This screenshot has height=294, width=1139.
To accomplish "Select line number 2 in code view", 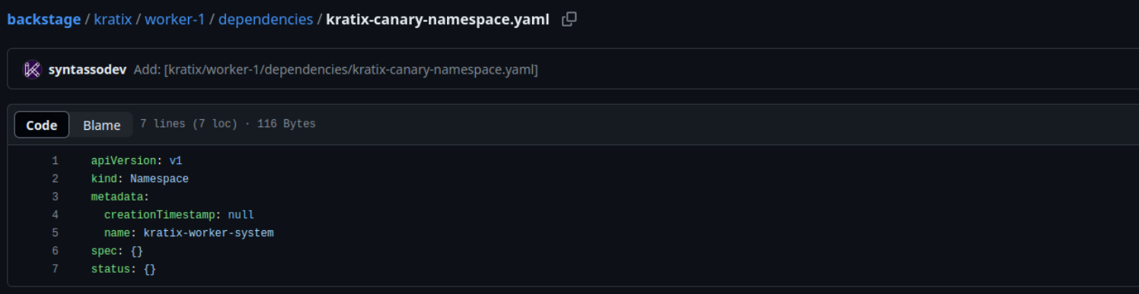I will point(55,179).
